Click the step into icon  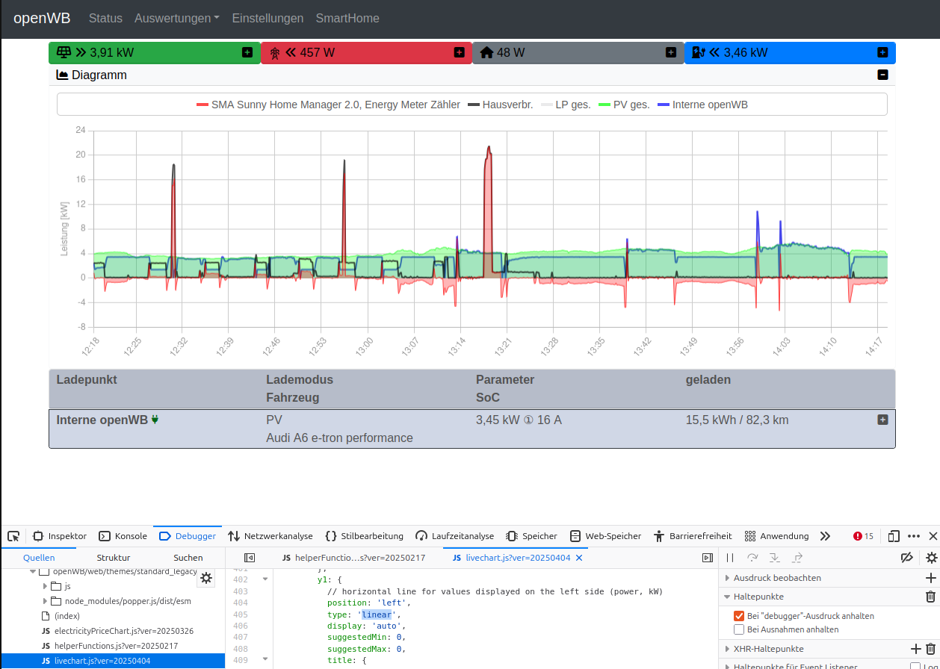775,558
